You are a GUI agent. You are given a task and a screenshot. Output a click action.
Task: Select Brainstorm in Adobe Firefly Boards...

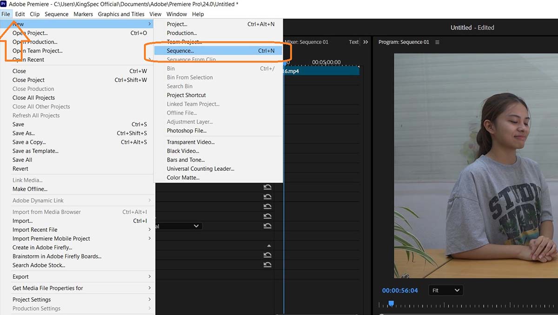point(78,256)
